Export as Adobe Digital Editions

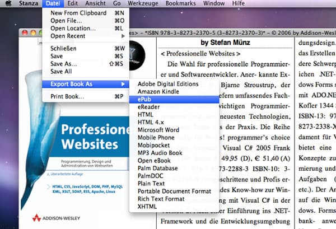point(174,84)
